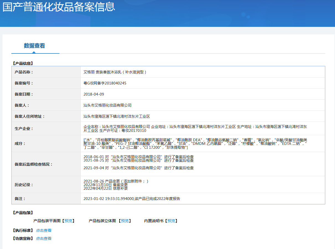This screenshot has height=249, width=335.
Task: Open 预览 link for 产品包装立体图
Action: [x=125, y=221]
